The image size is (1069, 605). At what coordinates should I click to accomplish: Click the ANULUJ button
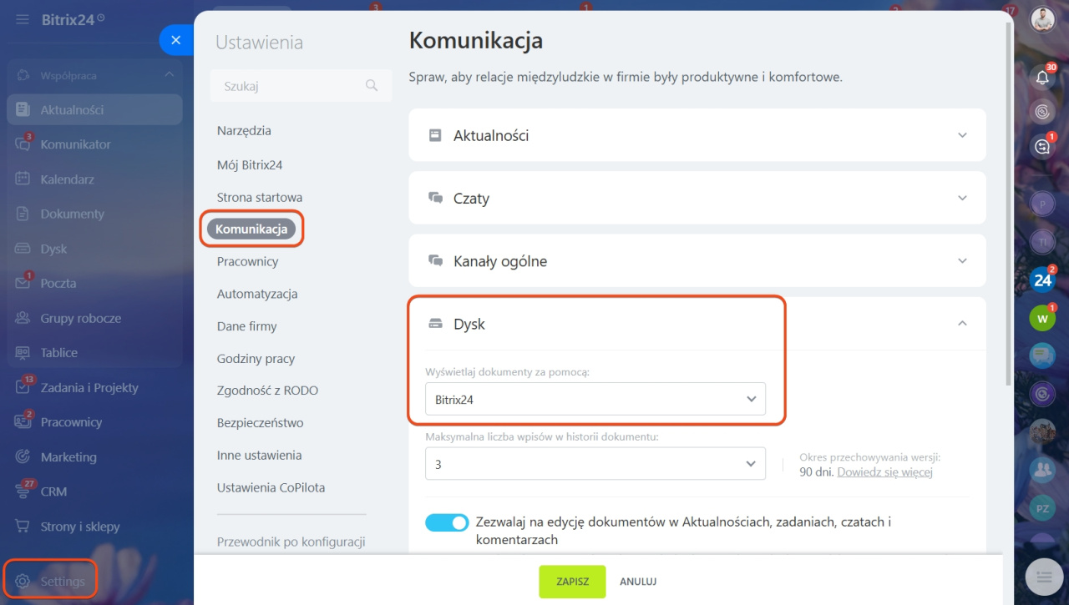click(x=638, y=582)
